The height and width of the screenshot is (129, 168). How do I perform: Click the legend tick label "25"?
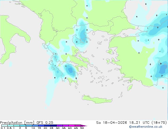(51, 128)
